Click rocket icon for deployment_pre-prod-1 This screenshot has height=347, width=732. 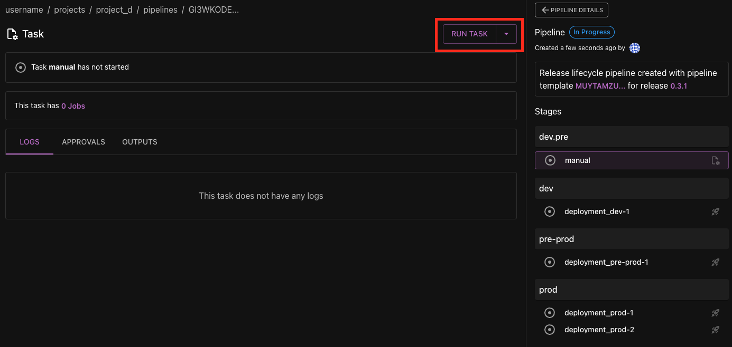[x=716, y=262]
